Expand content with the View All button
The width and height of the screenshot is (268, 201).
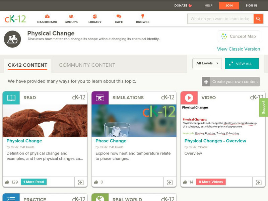pyautogui.click(x=242, y=64)
